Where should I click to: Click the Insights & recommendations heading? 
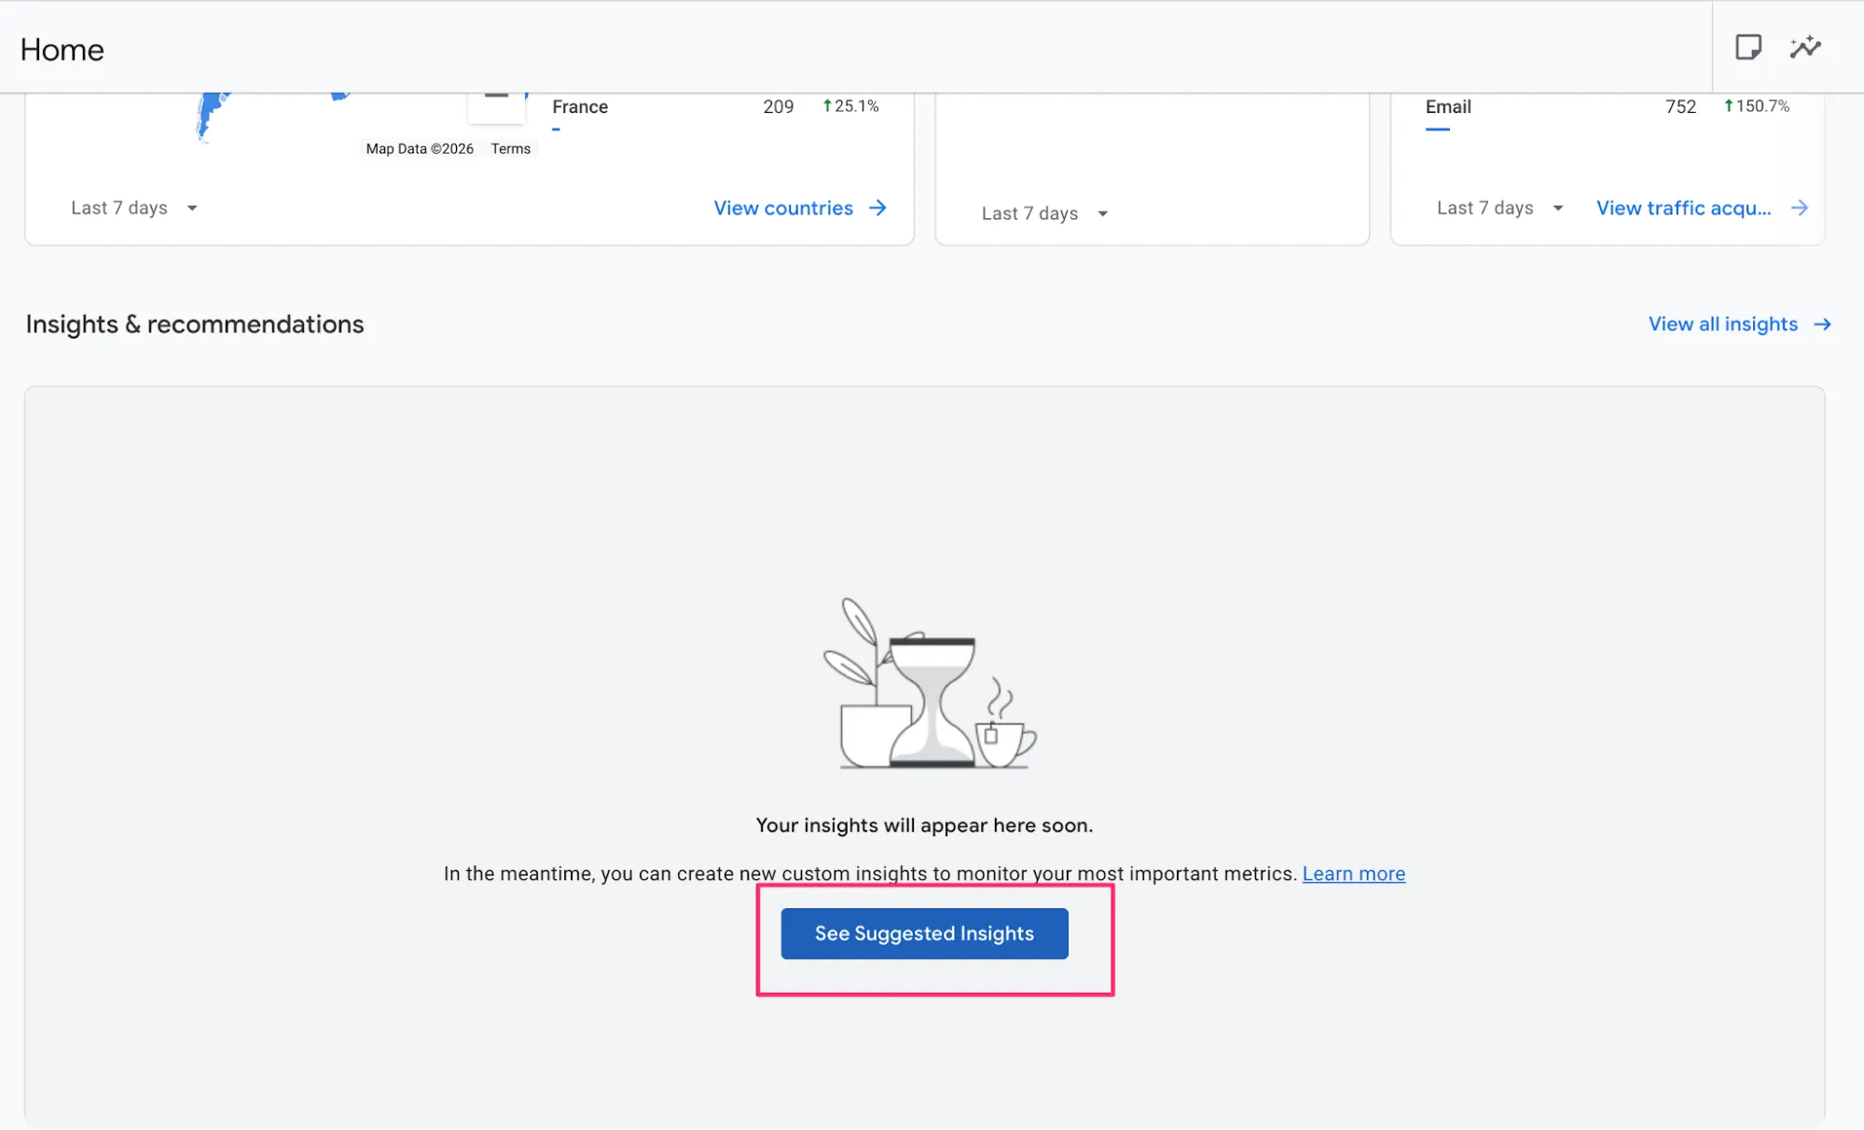[195, 324]
